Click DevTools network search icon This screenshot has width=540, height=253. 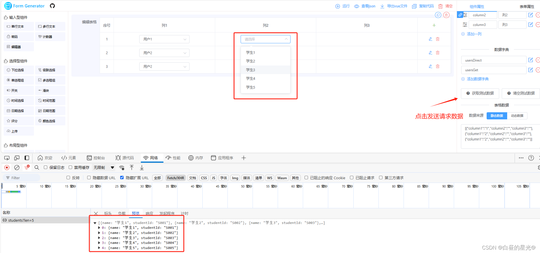[37, 168]
